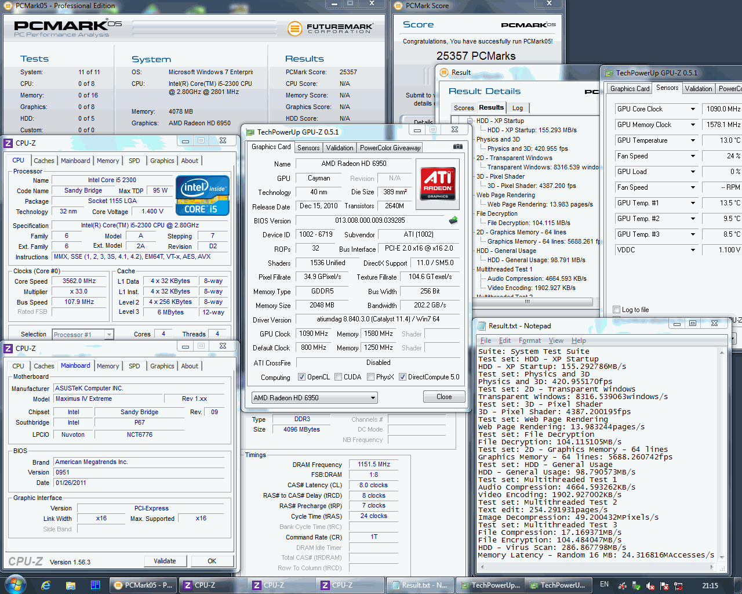
Task: Click Notepad's scroll up arrow
Action: coord(722,352)
